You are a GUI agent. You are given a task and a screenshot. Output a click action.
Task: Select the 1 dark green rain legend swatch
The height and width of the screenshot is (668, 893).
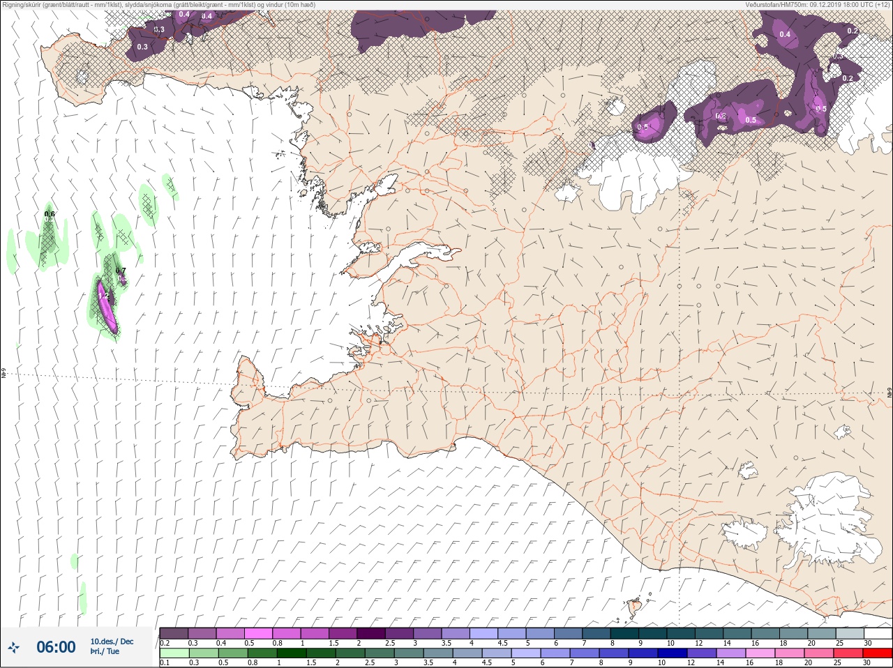click(x=291, y=653)
